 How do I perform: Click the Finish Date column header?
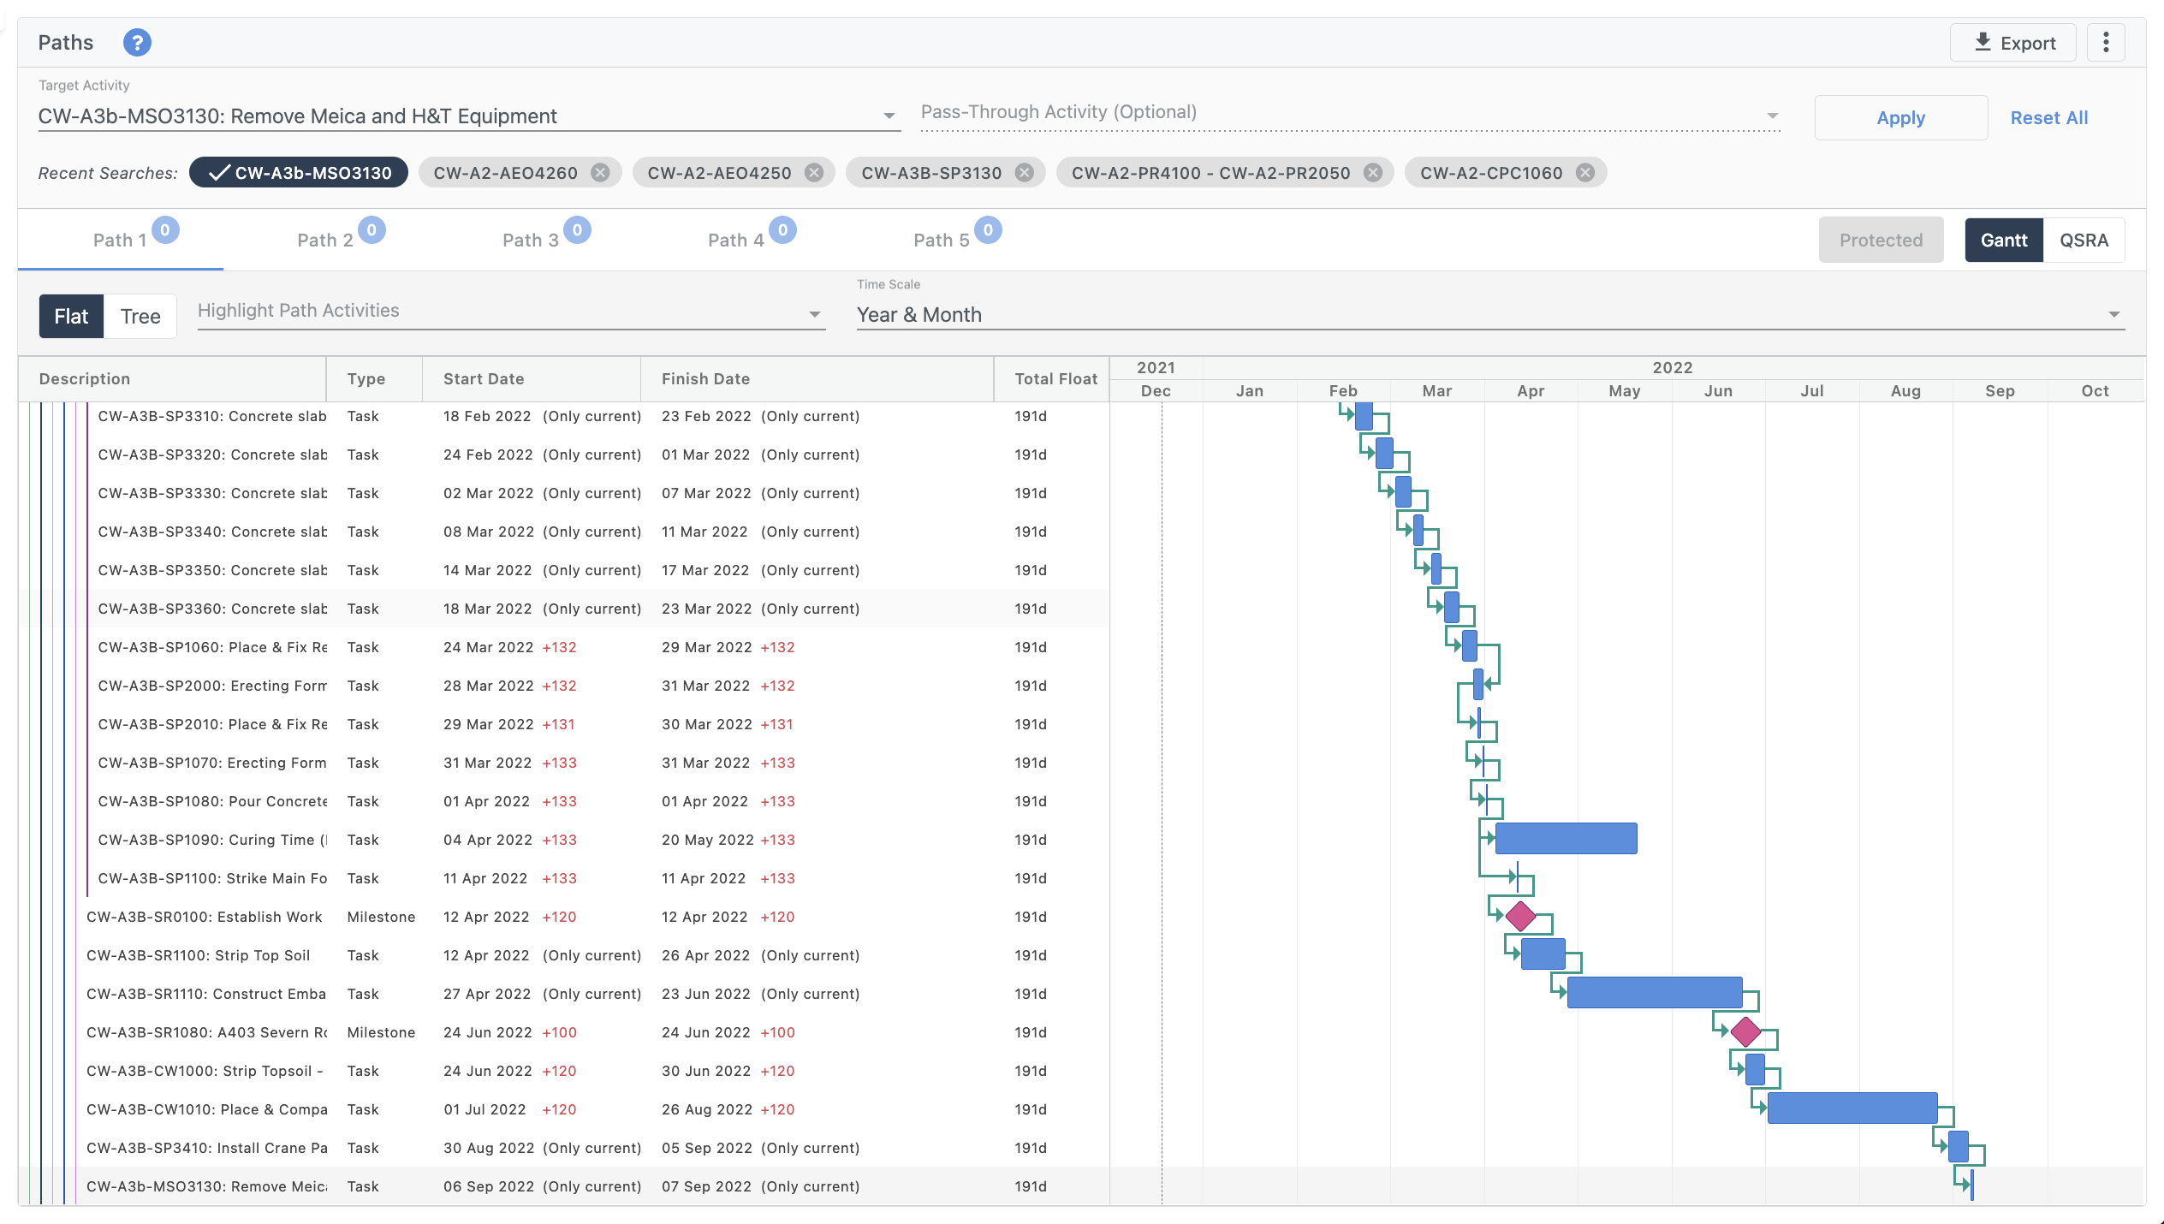(x=817, y=379)
